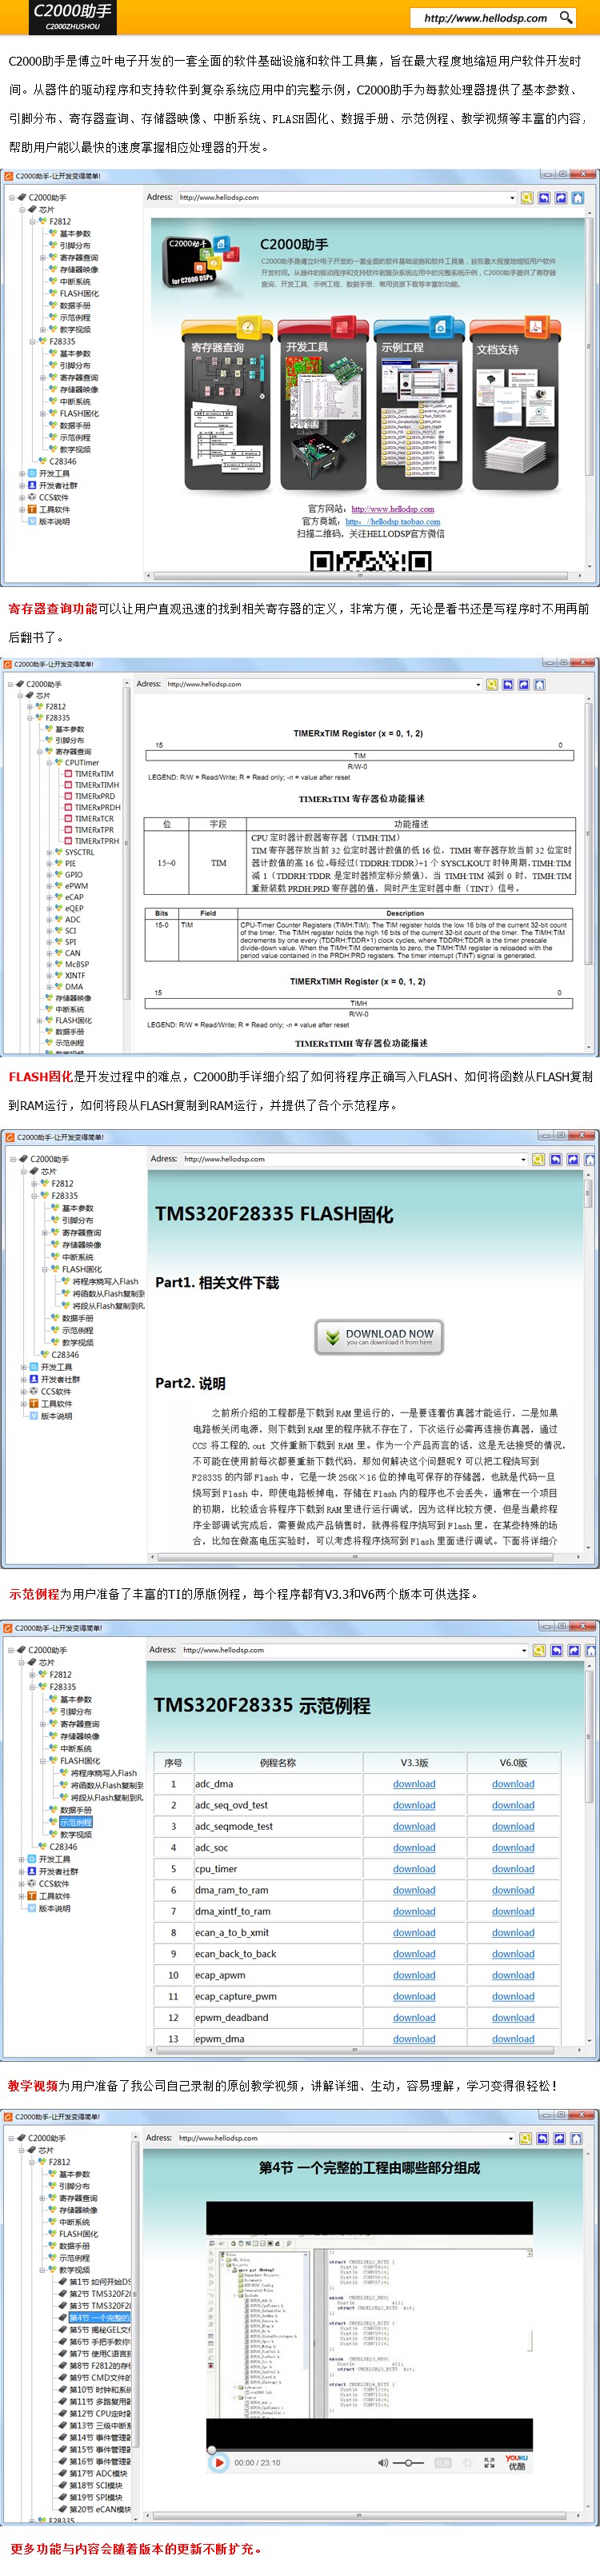Open 第9节 CMD文件 in the video list
Viewport: 600px width, 2576px height.
tap(100, 2378)
